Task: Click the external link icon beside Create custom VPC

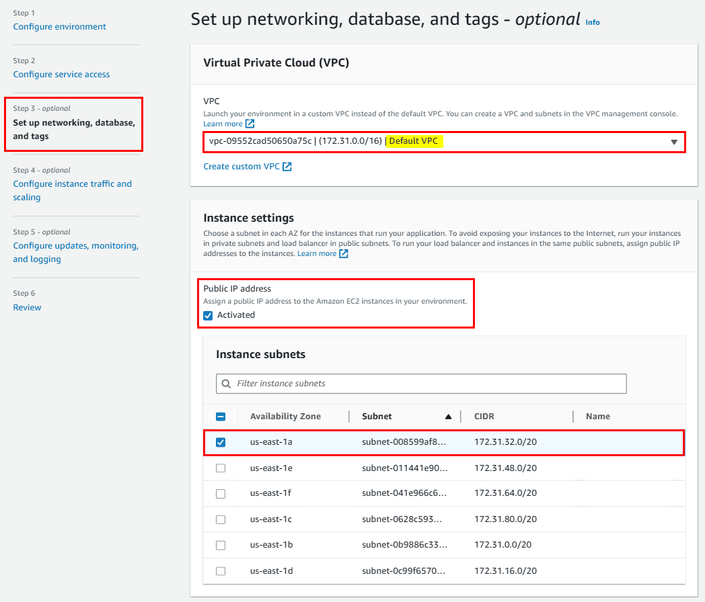Action: [x=287, y=167]
